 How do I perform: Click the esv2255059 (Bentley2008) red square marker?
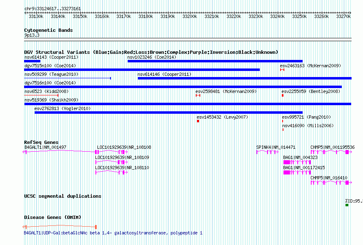tap(283, 95)
